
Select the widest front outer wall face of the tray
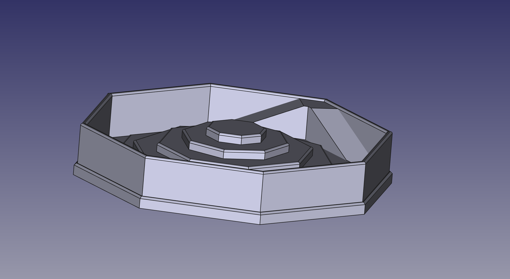coord(203,185)
